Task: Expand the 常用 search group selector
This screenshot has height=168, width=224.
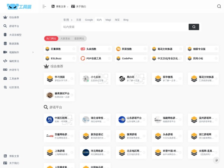Action: [68, 20]
